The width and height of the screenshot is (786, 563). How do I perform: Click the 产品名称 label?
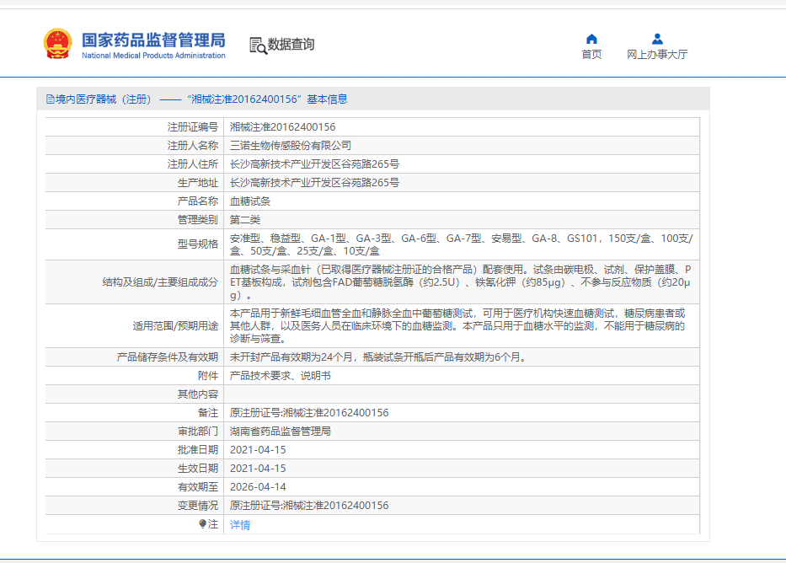coord(197,201)
